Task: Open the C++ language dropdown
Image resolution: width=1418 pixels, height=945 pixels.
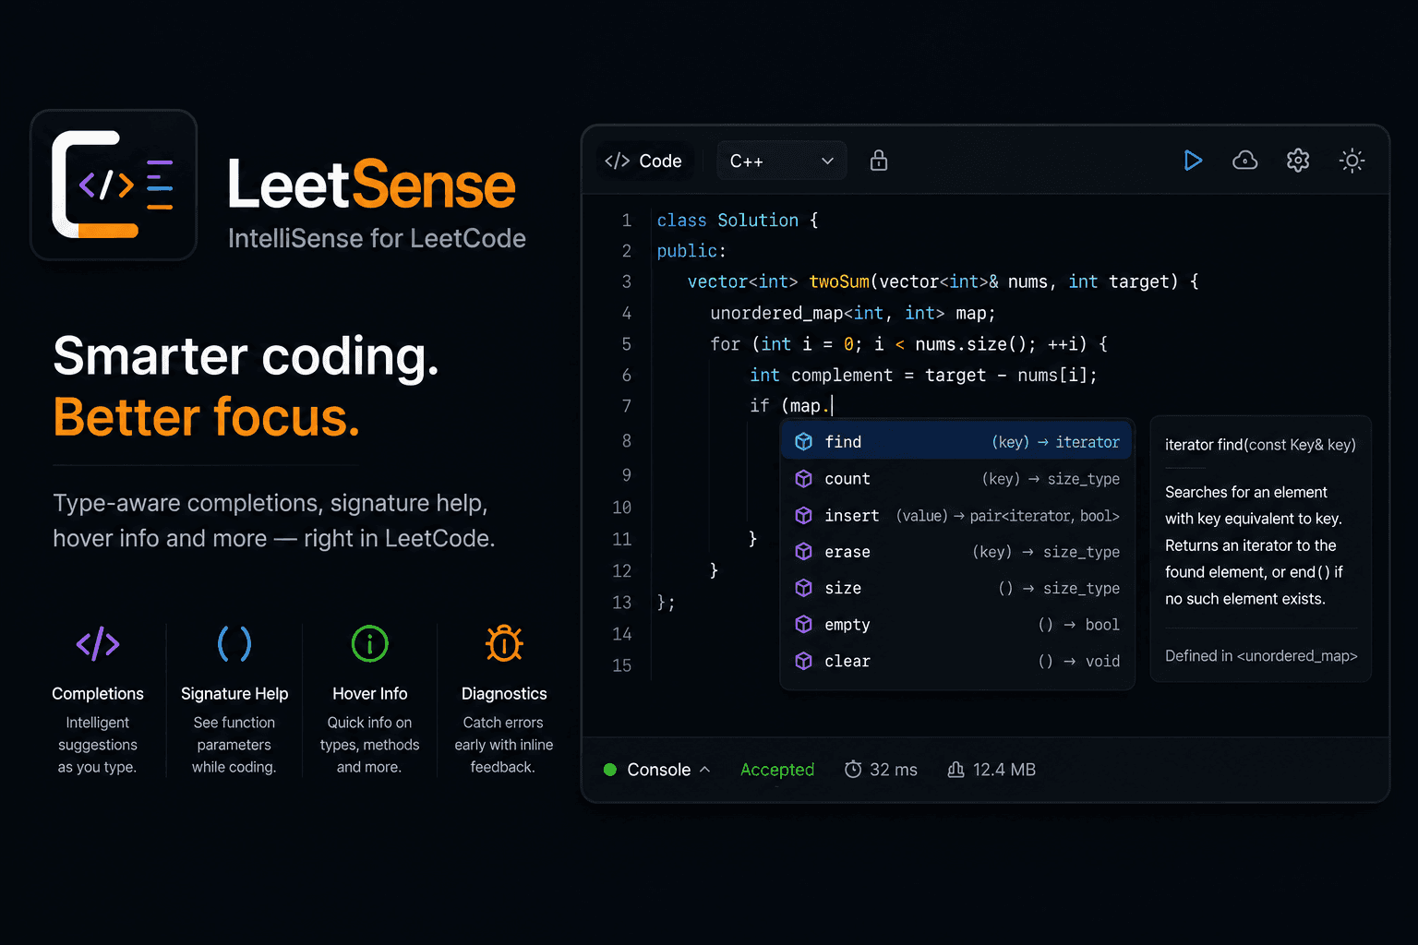Action: click(x=782, y=161)
